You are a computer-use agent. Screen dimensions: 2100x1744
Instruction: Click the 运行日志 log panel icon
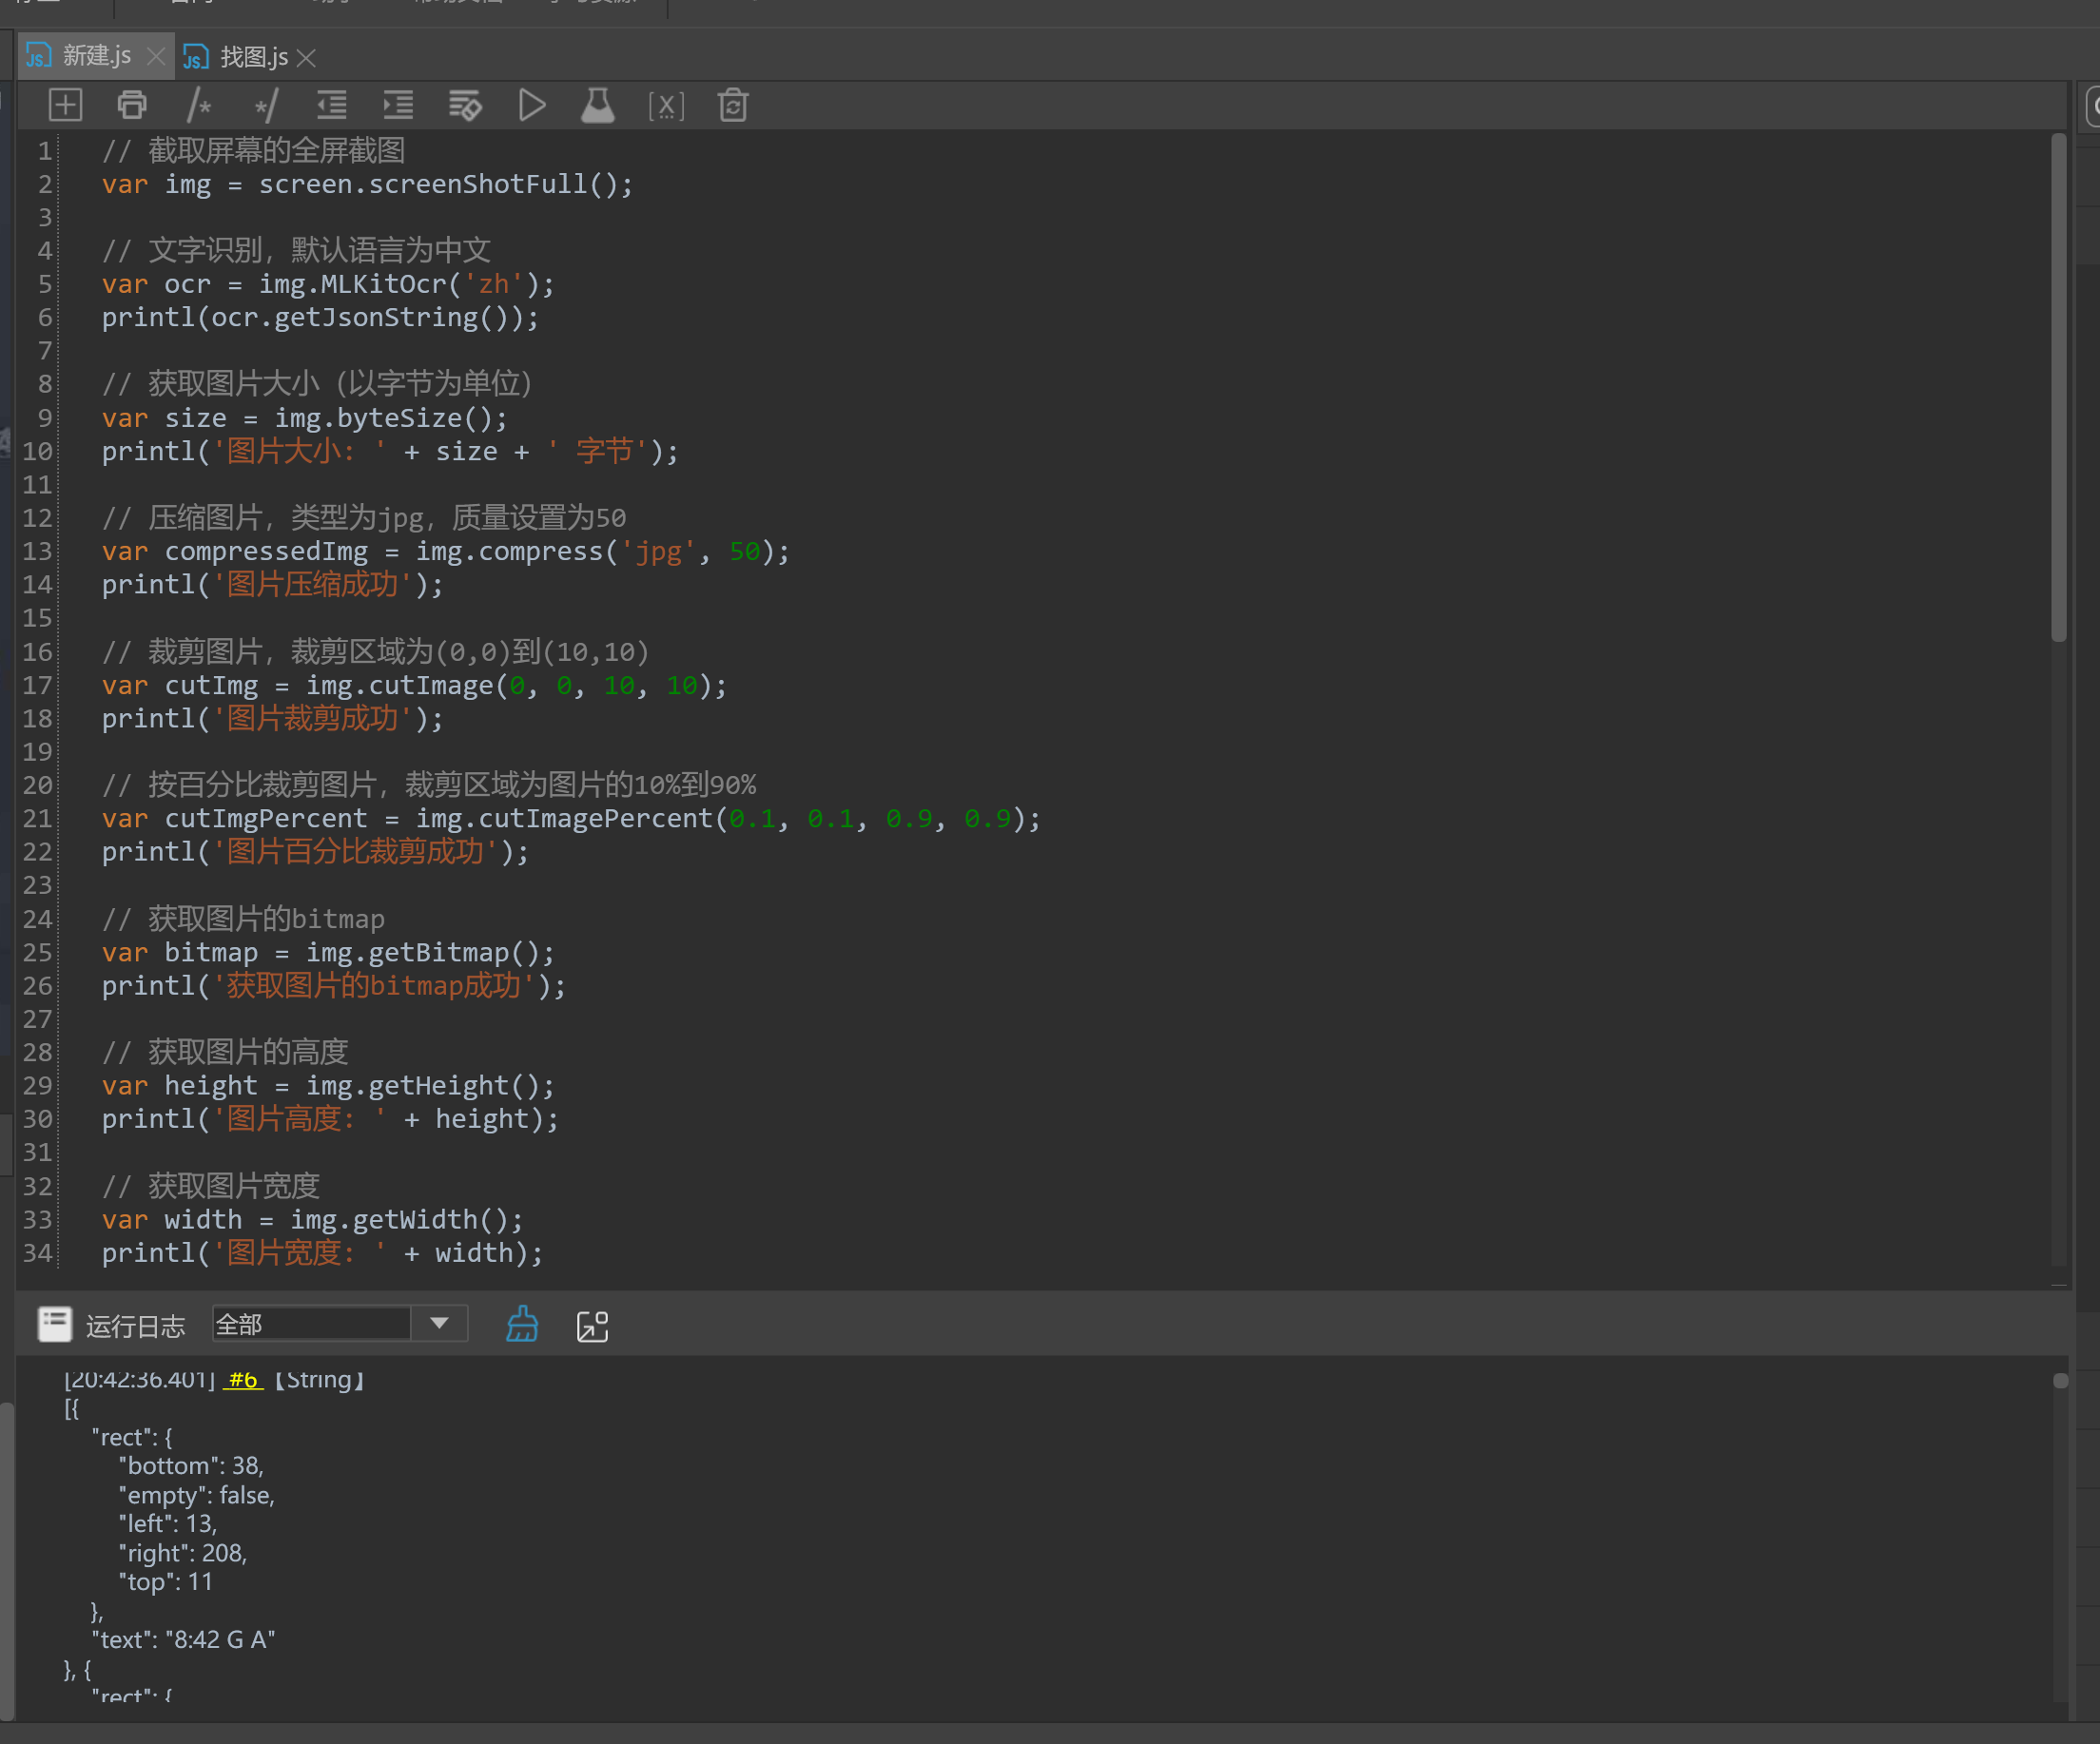[x=55, y=1324]
